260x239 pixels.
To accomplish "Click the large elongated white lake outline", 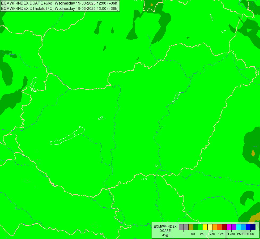I will (x=67, y=136).
